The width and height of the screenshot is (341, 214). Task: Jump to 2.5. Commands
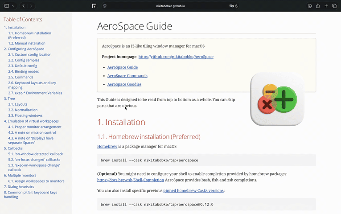point(21,77)
